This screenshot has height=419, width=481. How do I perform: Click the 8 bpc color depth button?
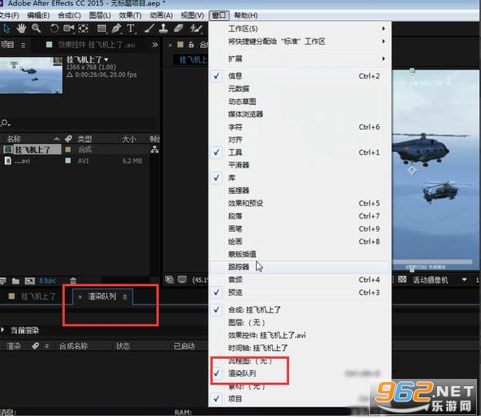(x=47, y=280)
